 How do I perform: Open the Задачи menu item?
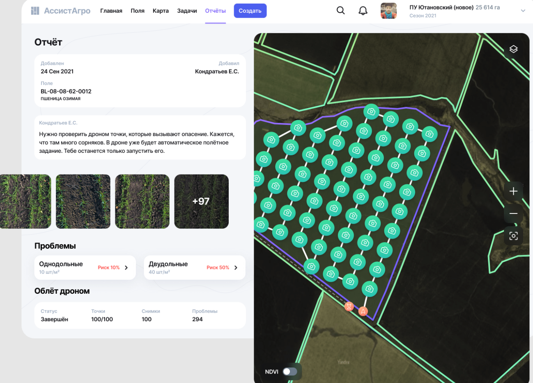click(187, 11)
